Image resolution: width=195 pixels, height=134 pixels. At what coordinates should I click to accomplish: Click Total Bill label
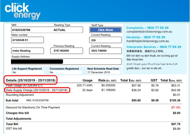pos(12,124)
